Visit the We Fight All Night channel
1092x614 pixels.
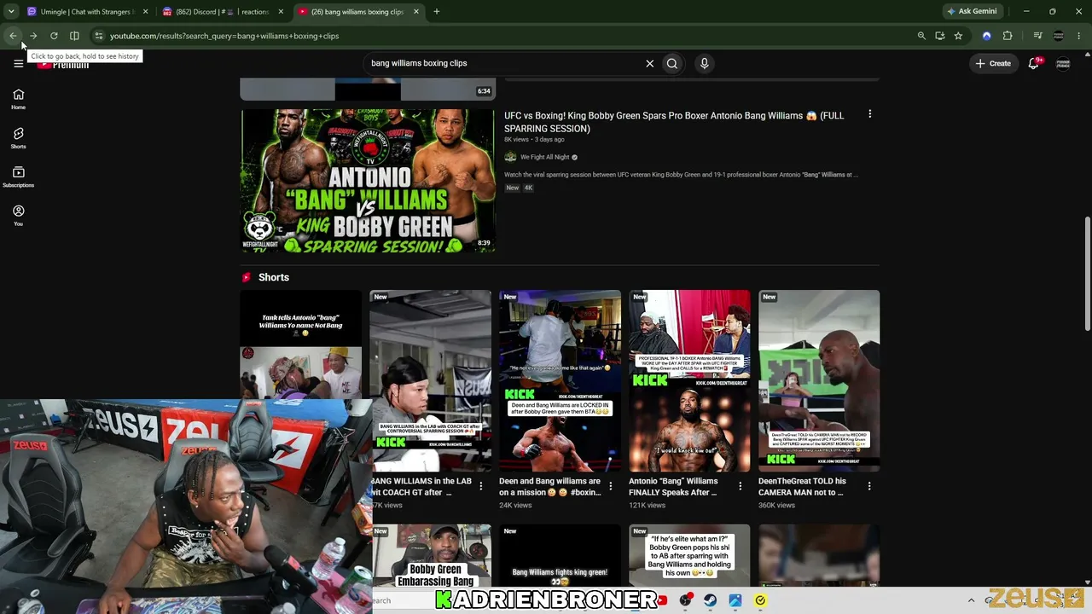point(544,157)
